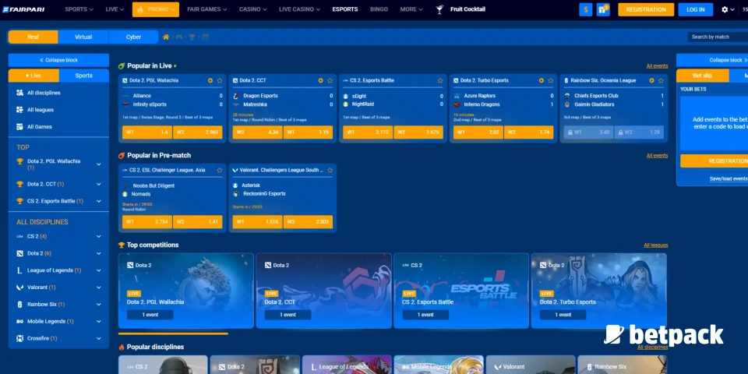The width and height of the screenshot is (748, 374).
Task: Click the Fruit Cocktail glass icon
Action: pyautogui.click(x=439, y=9)
